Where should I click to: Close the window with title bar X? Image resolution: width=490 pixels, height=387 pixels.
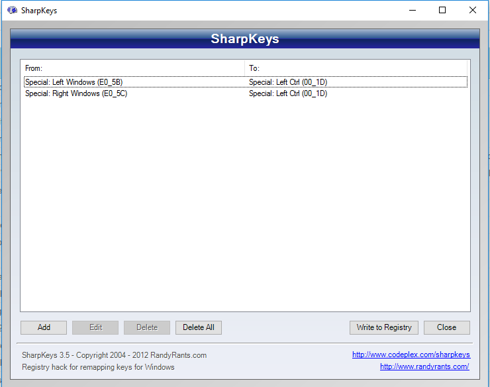[473, 11]
